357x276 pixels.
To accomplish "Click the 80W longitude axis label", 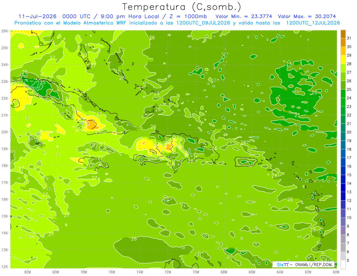I will [56, 272].
